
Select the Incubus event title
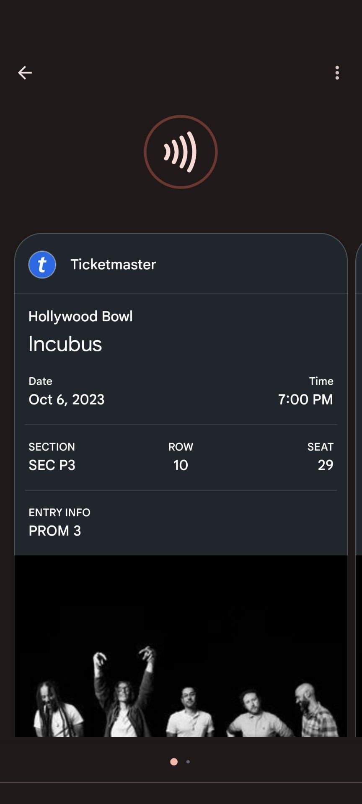(x=65, y=344)
